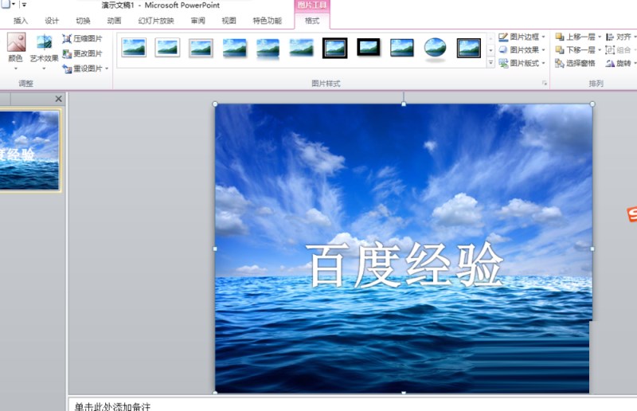This screenshot has width=637, height=411.
Task: Expand 重设图片 dropdown arrow
Action: [107, 68]
